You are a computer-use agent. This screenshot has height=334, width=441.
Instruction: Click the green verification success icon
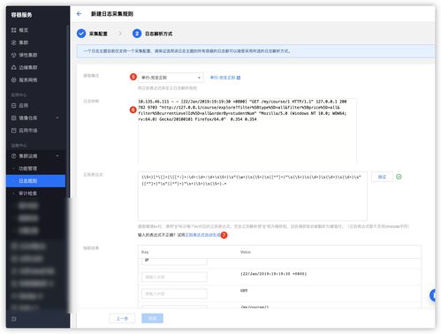coord(399,177)
